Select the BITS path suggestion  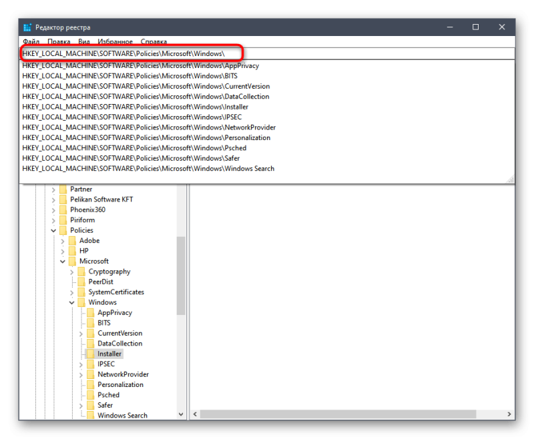pos(266,76)
